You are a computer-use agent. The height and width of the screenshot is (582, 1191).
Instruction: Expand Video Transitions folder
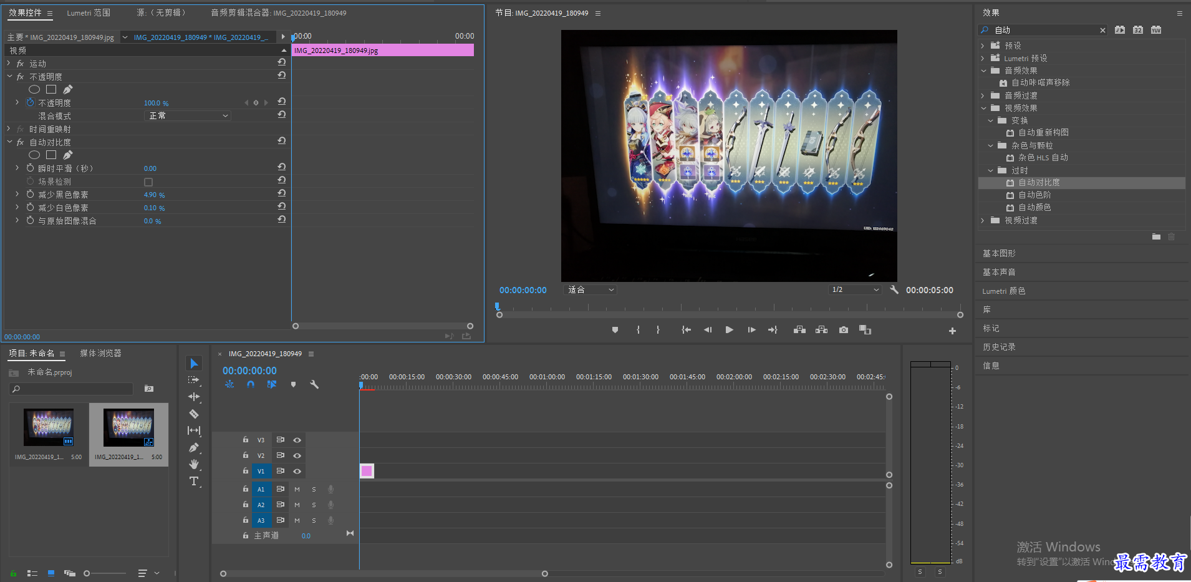983,220
